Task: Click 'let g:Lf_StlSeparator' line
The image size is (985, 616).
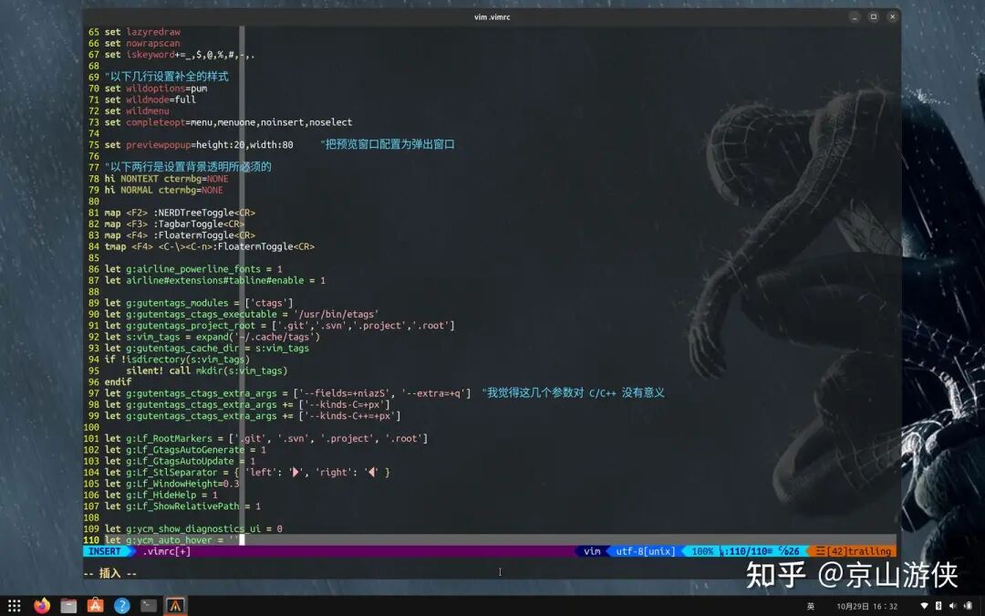Action: [247, 474]
